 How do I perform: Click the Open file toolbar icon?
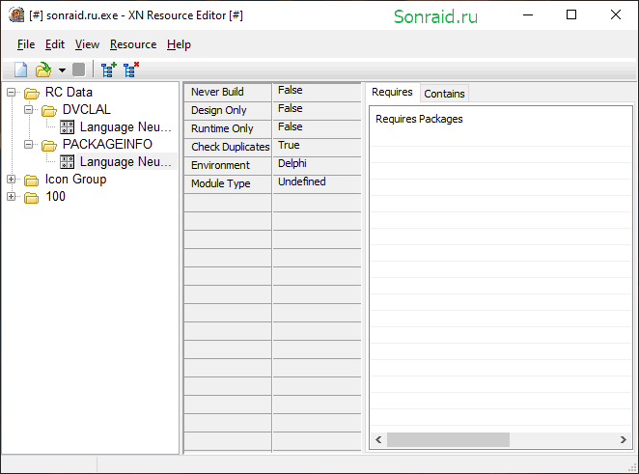pyautogui.click(x=43, y=70)
